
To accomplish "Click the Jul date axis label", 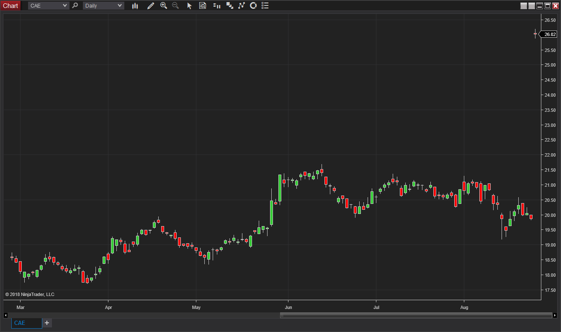I will (376, 308).
